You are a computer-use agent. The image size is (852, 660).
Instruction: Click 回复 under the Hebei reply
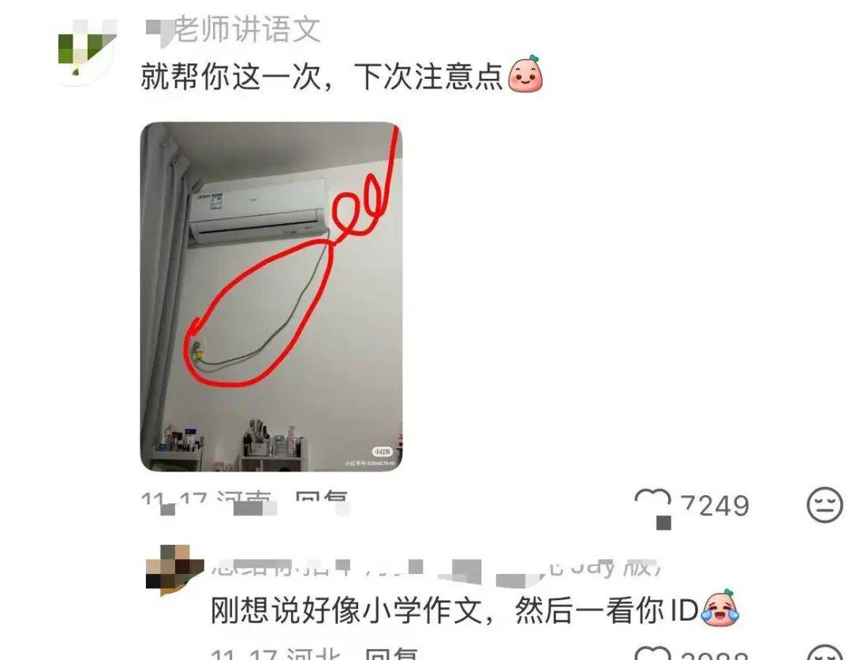[x=391, y=654]
